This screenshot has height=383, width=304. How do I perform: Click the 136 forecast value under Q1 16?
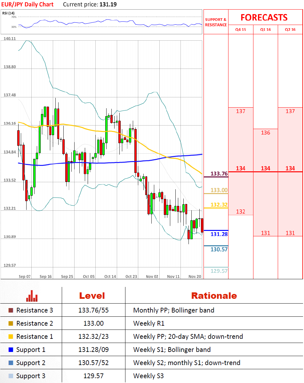(x=266, y=133)
